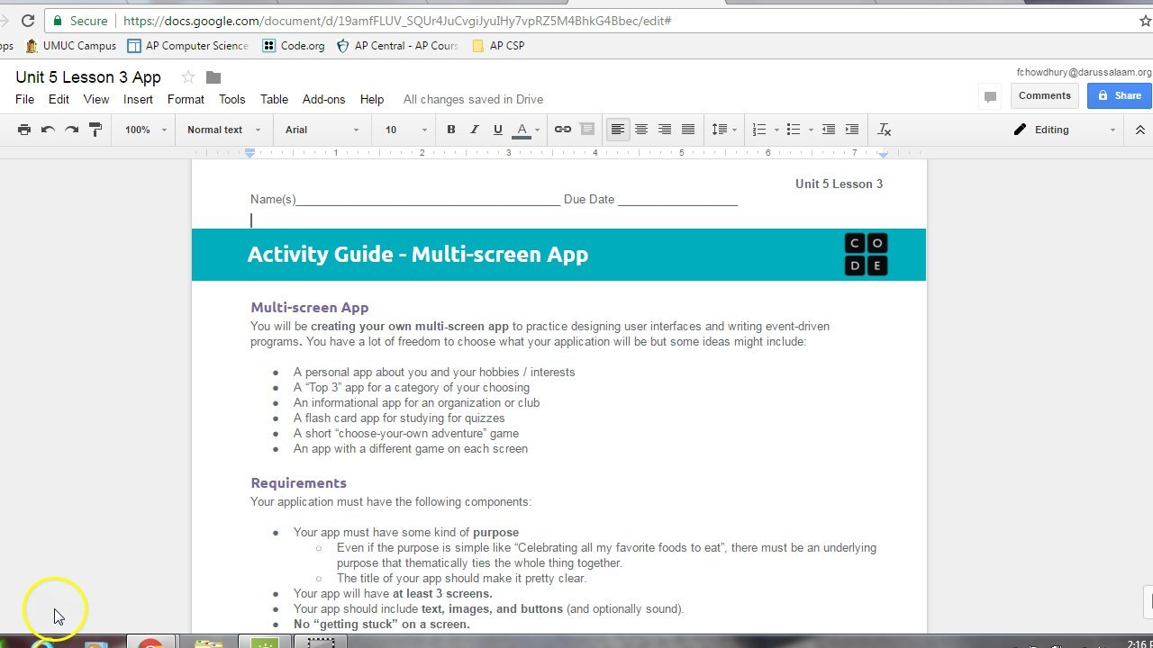1153x648 pixels.
Task: Select the paint format tool
Action: point(94,129)
